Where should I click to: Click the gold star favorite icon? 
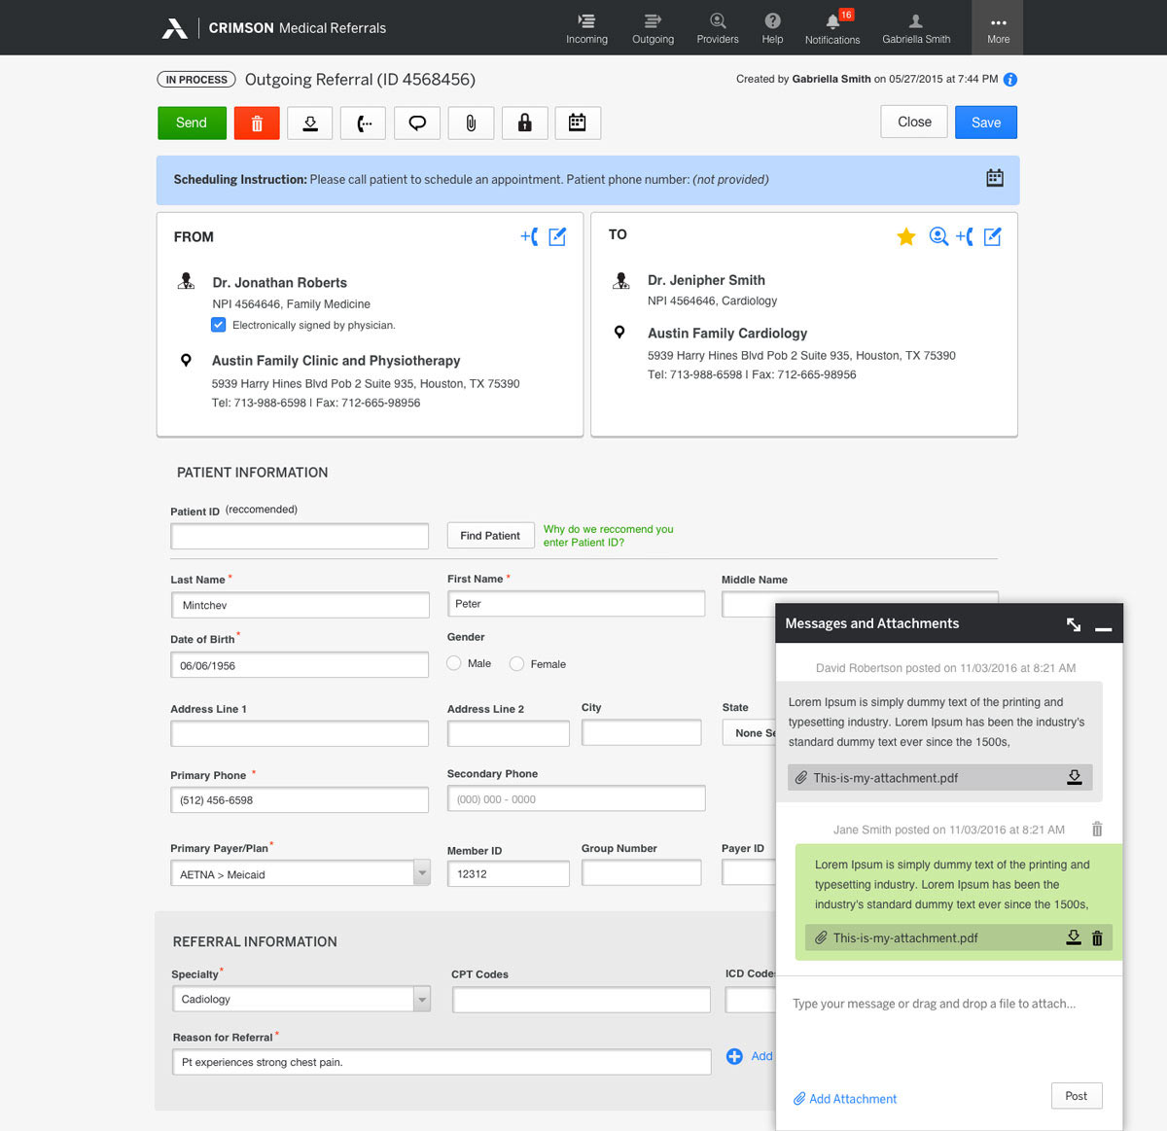pyautogui.click(x=905, y=237)
